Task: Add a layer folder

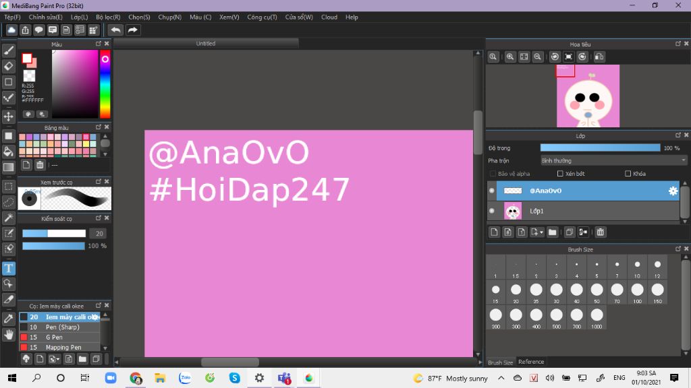Action: click(552, 232)
